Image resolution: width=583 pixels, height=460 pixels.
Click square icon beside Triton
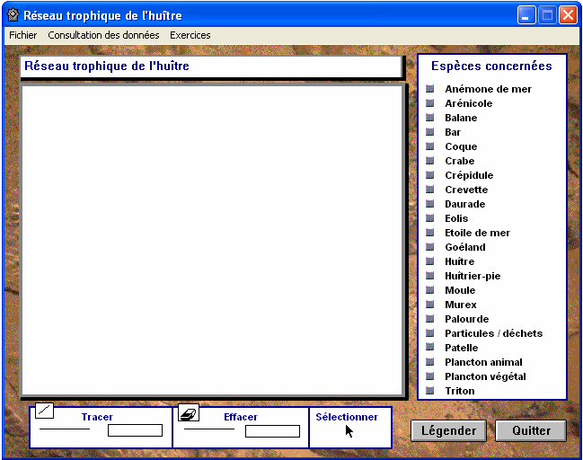[429, 391]
